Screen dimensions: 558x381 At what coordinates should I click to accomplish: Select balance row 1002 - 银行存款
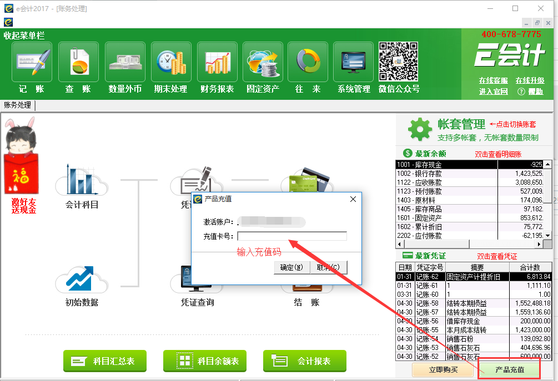(470, 174)
